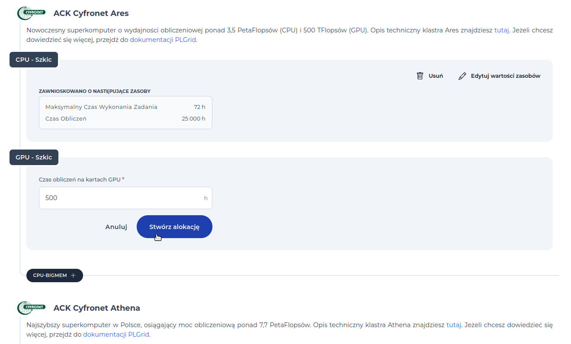Click the Zawnioskowano o następujące zasoby heading
This screenshot has width=571, height=344.
(95, 91)
